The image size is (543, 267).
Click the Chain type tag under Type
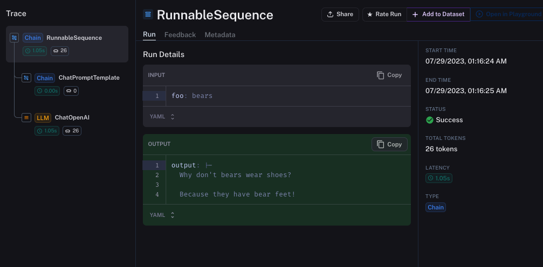tap(436, 207)
